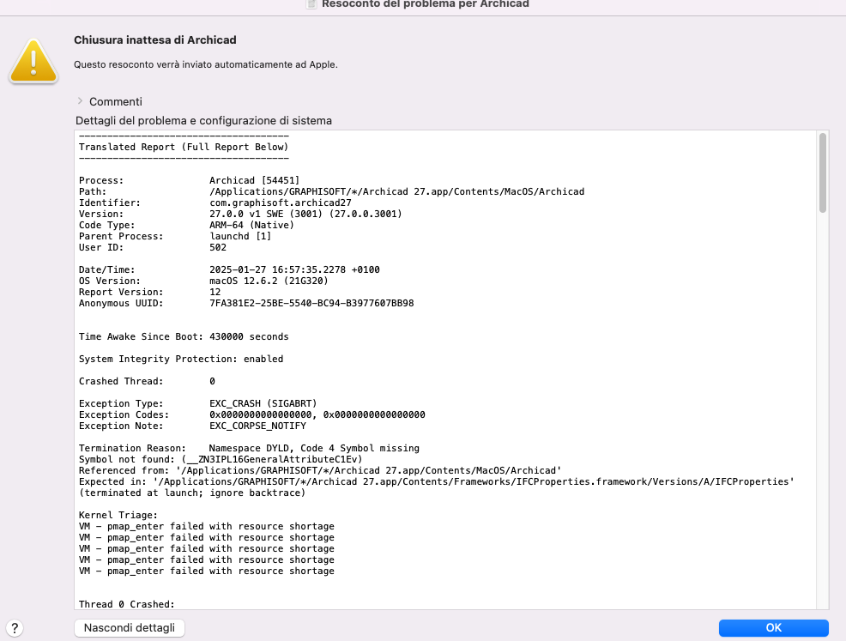
Task: Click the 'Commenti' label
Action: (116, 101)
